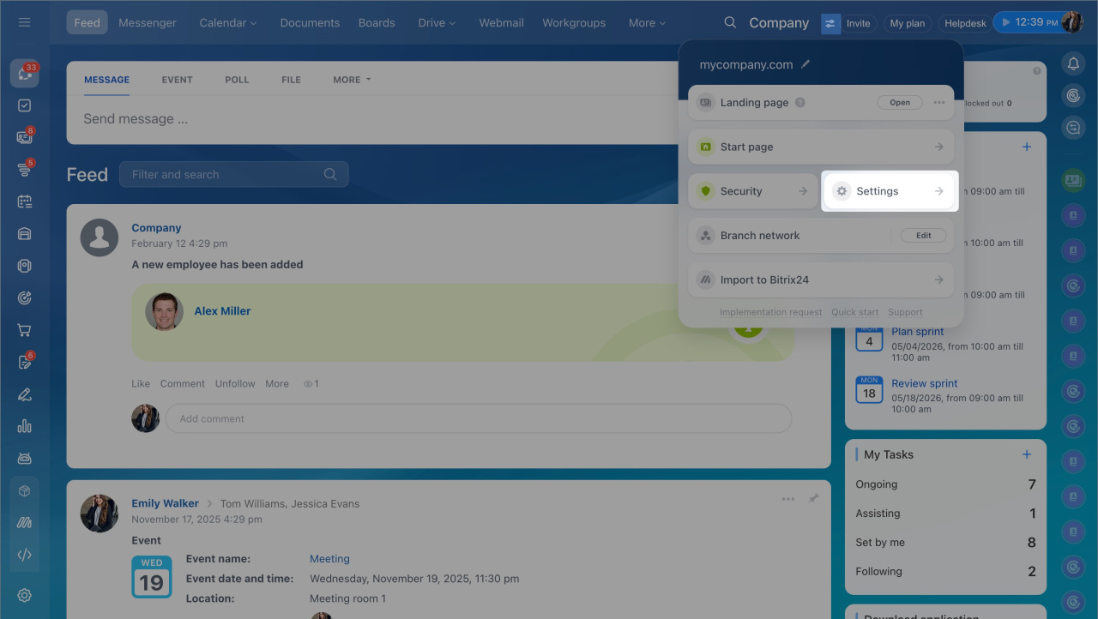Click the plus icon in My Tasks

click(1027, 454)
